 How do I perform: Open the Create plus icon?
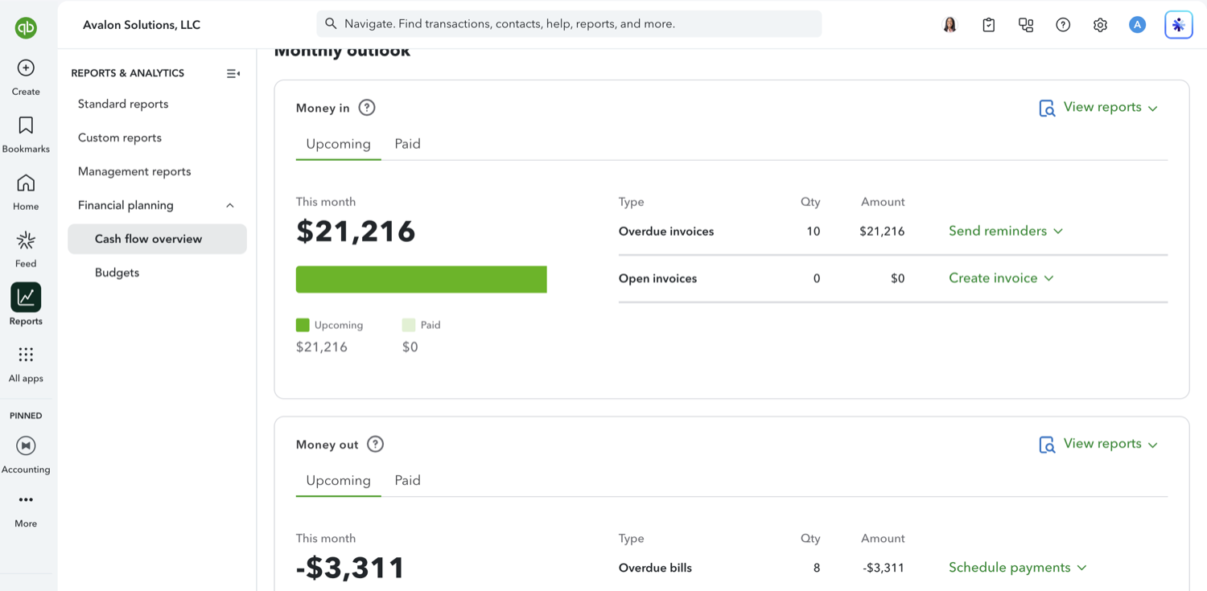coord(26,68)
